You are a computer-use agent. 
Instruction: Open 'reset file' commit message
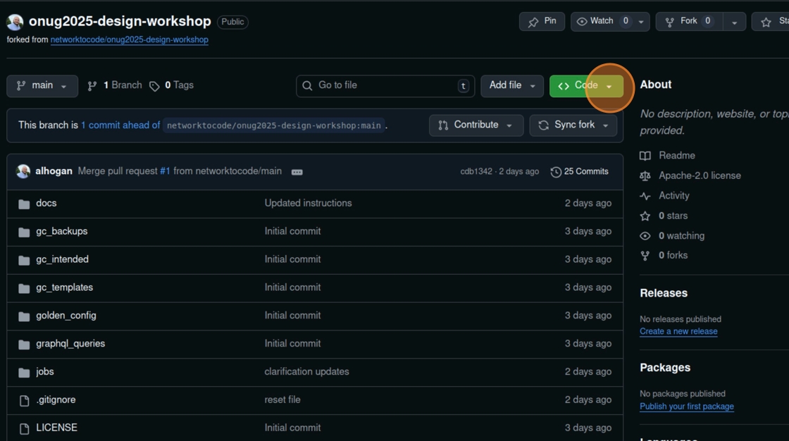pyautogui.click(x=282, y=399)
